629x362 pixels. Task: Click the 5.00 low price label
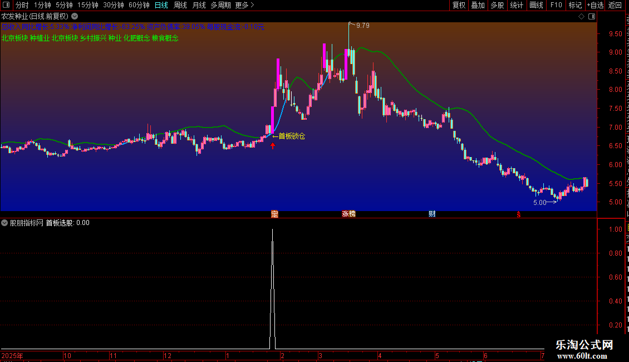tap(539, 203)
